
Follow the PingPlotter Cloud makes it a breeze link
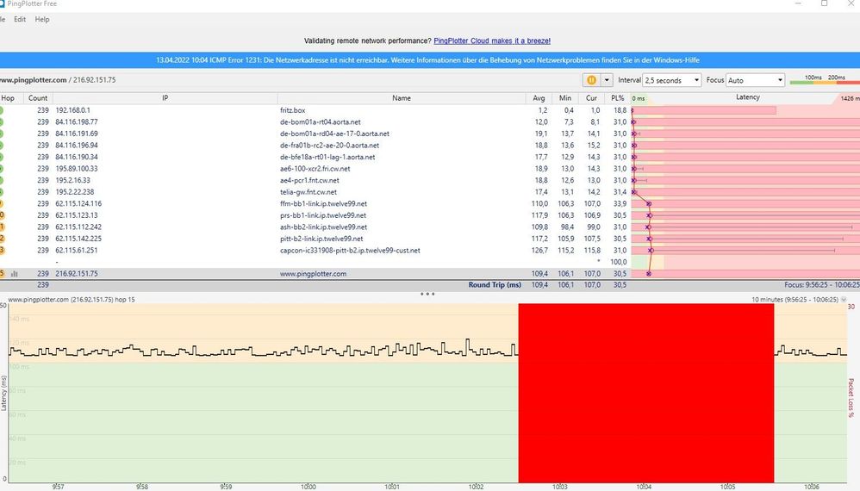click(x=492, y=40)
